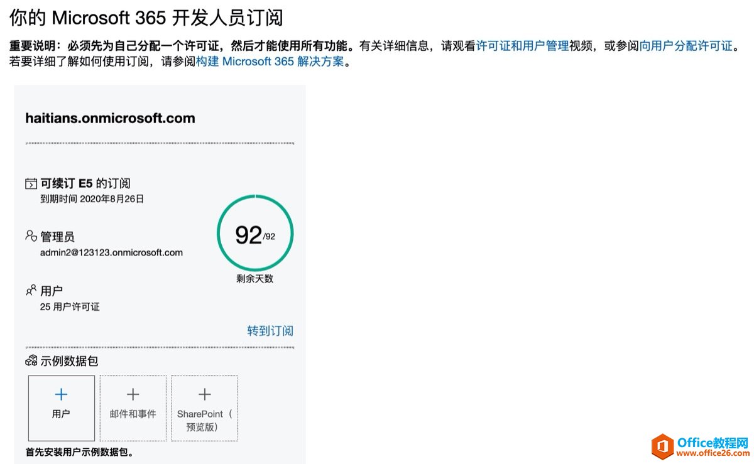Click the 到期时间 2020年8月26日 text
The height and width of the screenshot is (464, 754).
(92, 199)
